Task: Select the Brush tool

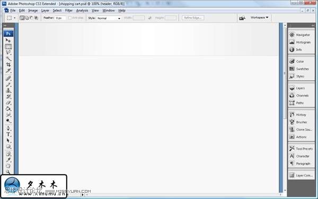Action: click(8, 84)
